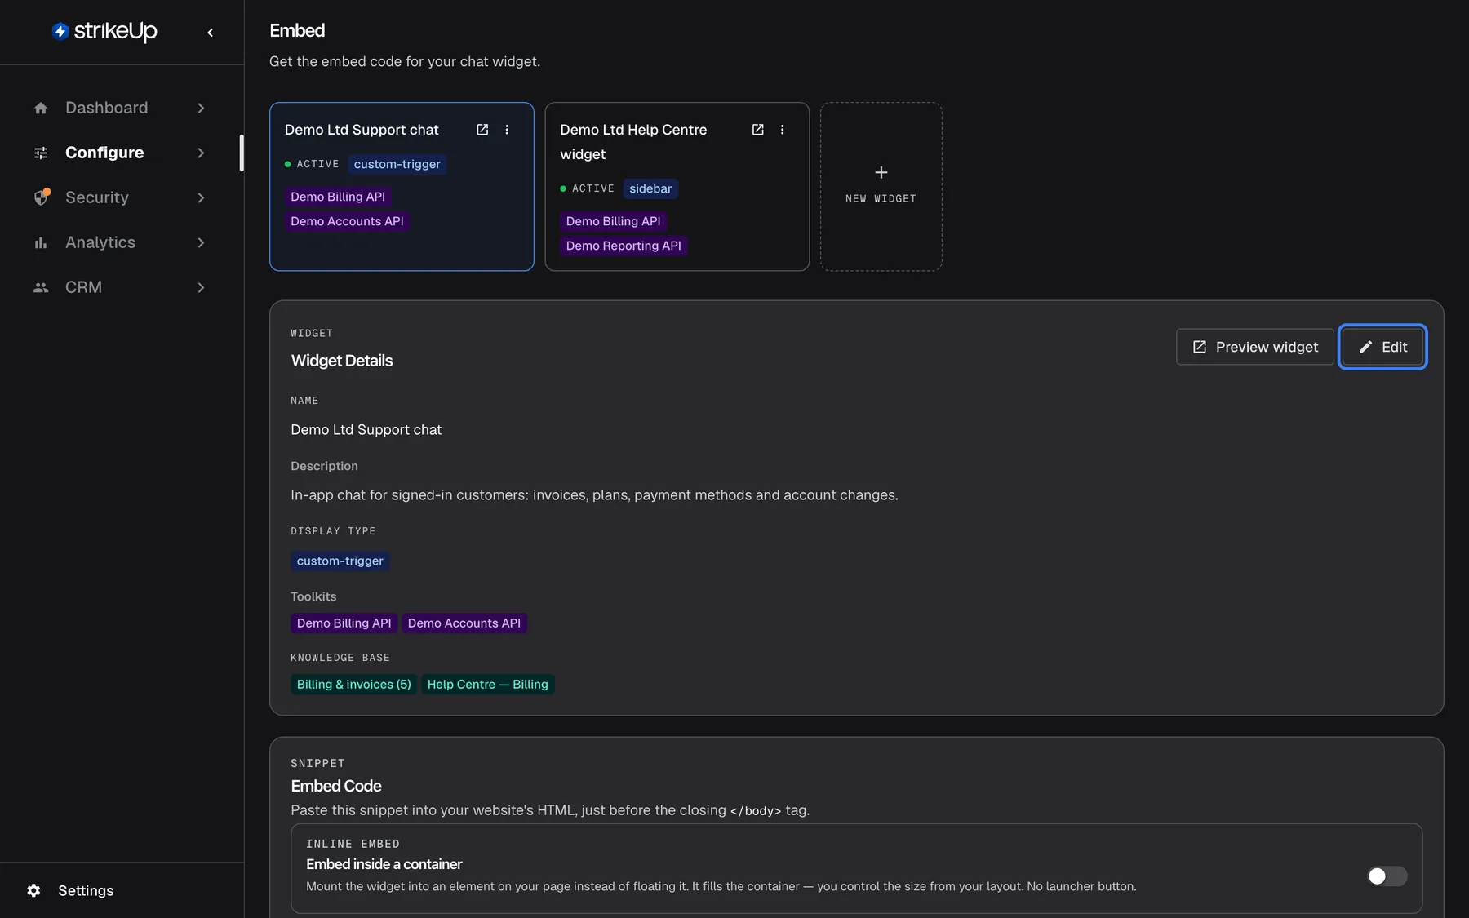Toggle Embed inside a container switch
The height and width of the screenshot is (918, 1469).
pyautogui.click(x=1387, y=876)
